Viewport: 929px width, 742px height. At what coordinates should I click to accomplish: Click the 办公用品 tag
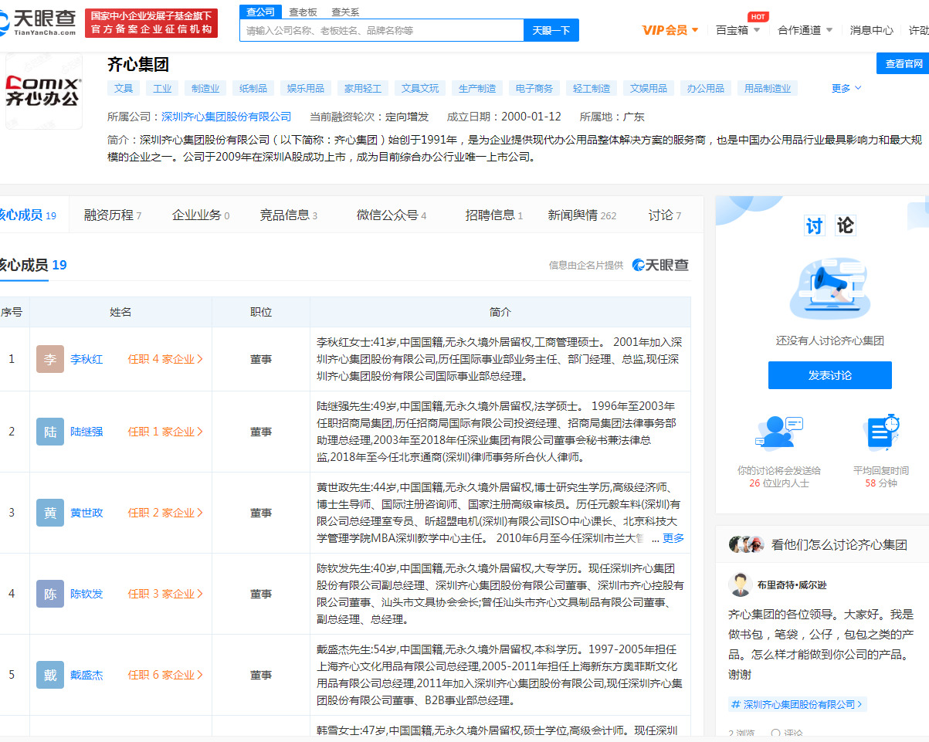coord(706,88)
